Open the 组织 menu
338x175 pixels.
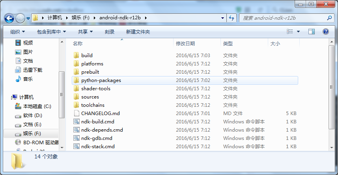(x=18, y=32)
